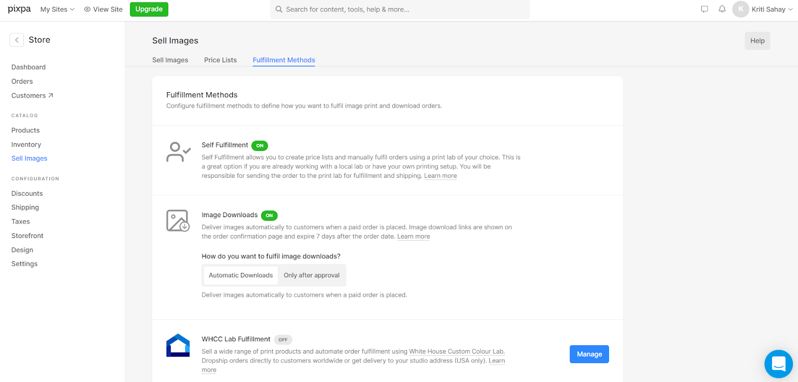
Task: Click the Self Fulfillment person icon
Action: pyautogui.click(x=178, y=152)
